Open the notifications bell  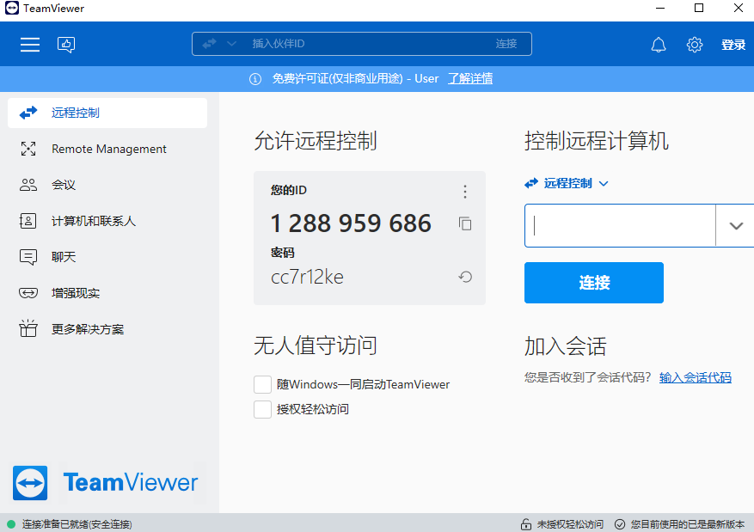coord(659,44)
